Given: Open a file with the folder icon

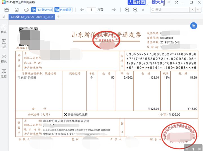Looking at the screenshot, I should 6,10.
